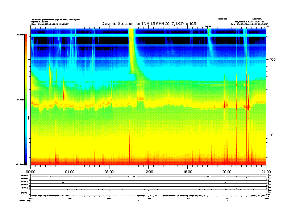The width and height of the screenshot is (287, 221).
Task: Click the 12:00 time axis label
Action: [149, 172]
